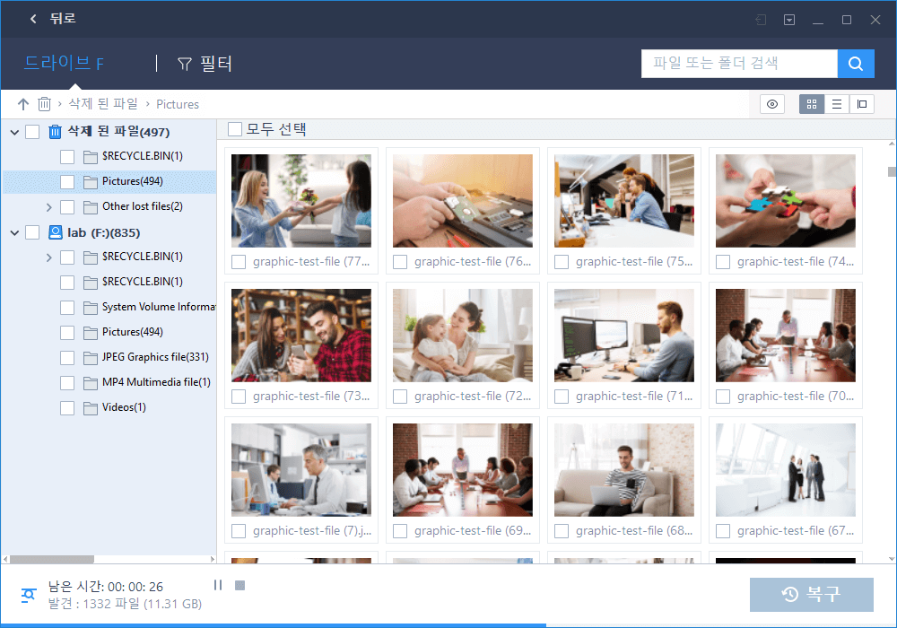Click the 뒤로 back label
Screen dimensions: 897x628
pos(63,18)
